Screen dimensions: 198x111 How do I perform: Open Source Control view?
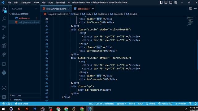[4, 28]
